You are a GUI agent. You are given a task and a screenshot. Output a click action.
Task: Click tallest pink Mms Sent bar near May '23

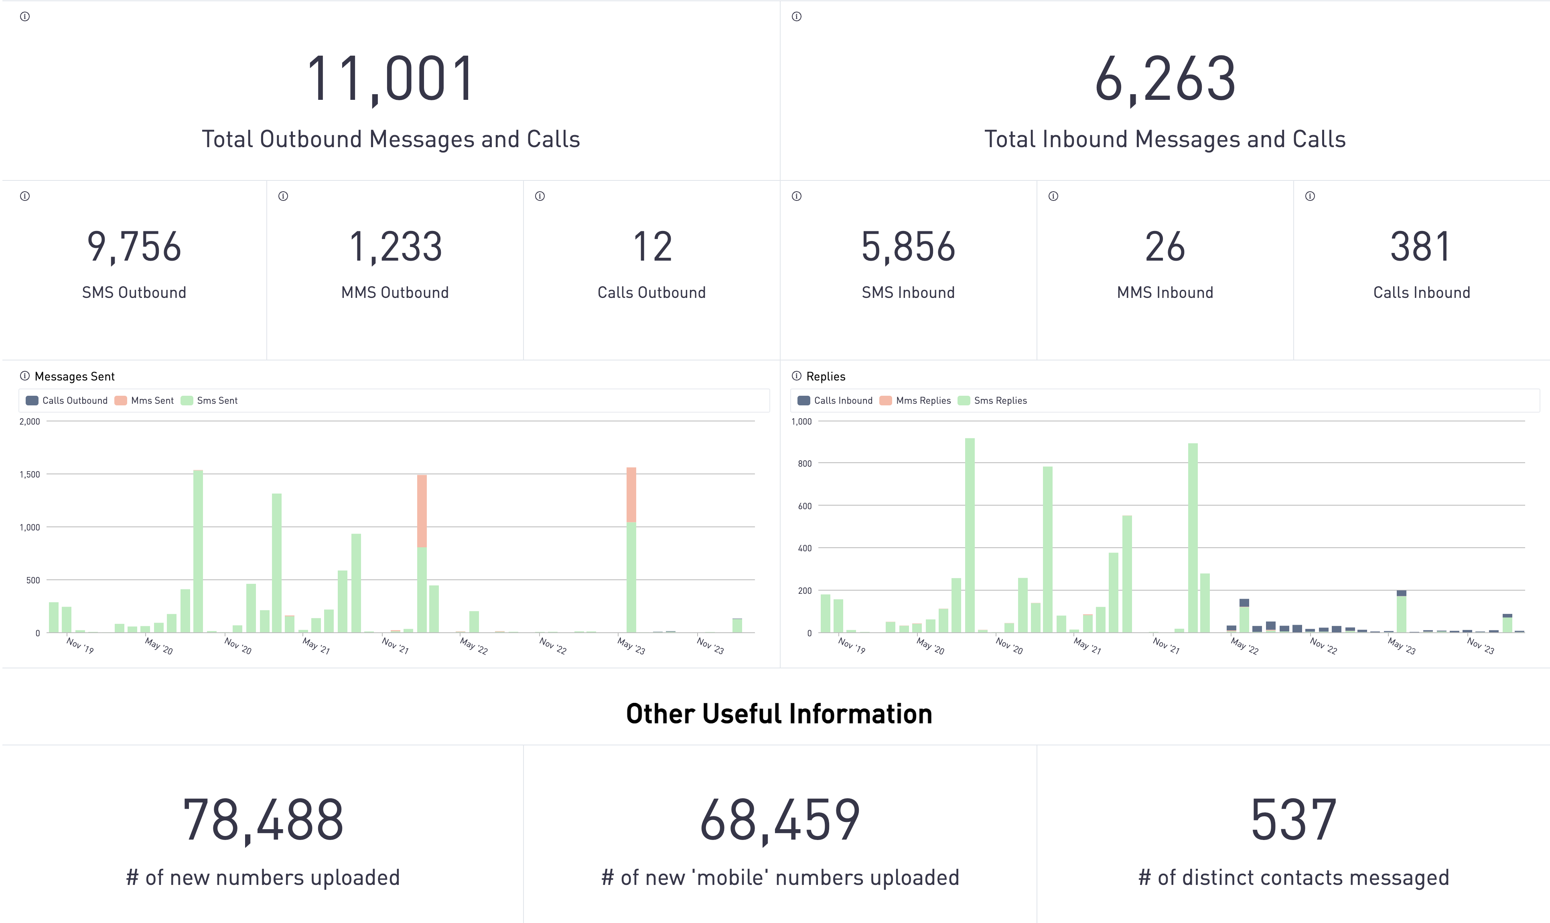tap(631, 494)
